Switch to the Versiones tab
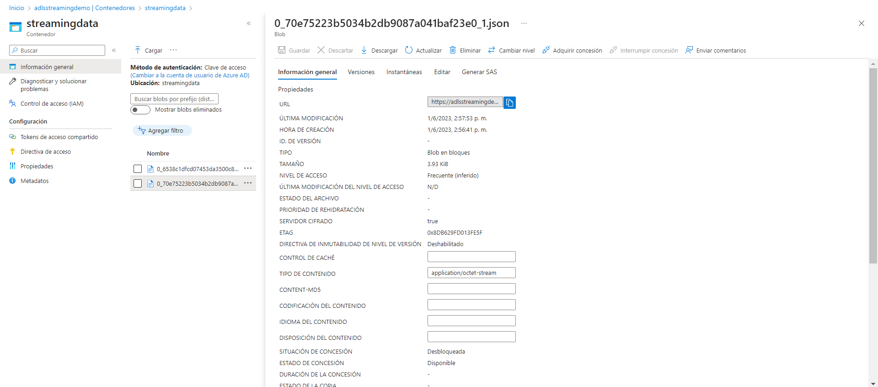Image resolution: width=878 pixels, height=387 pixels. (x=361, y=72)
